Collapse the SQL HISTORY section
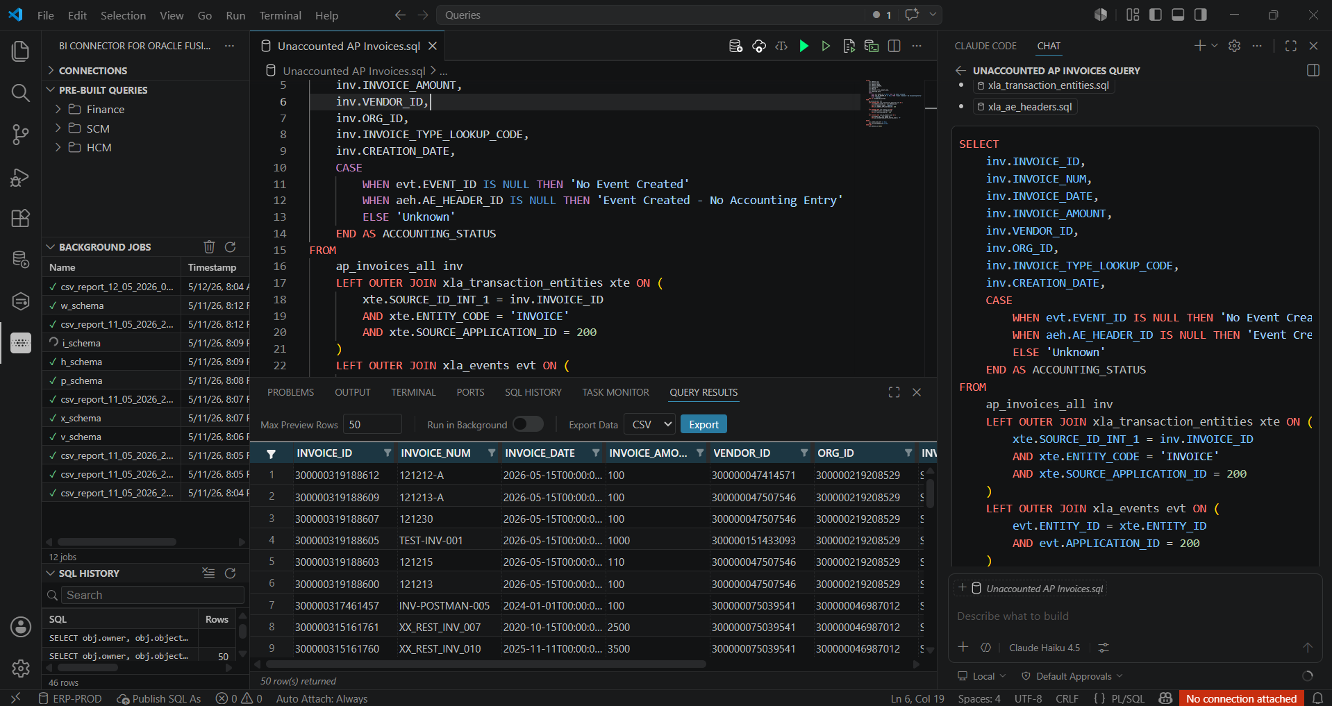1332x706 pixels. coord(89,573)
